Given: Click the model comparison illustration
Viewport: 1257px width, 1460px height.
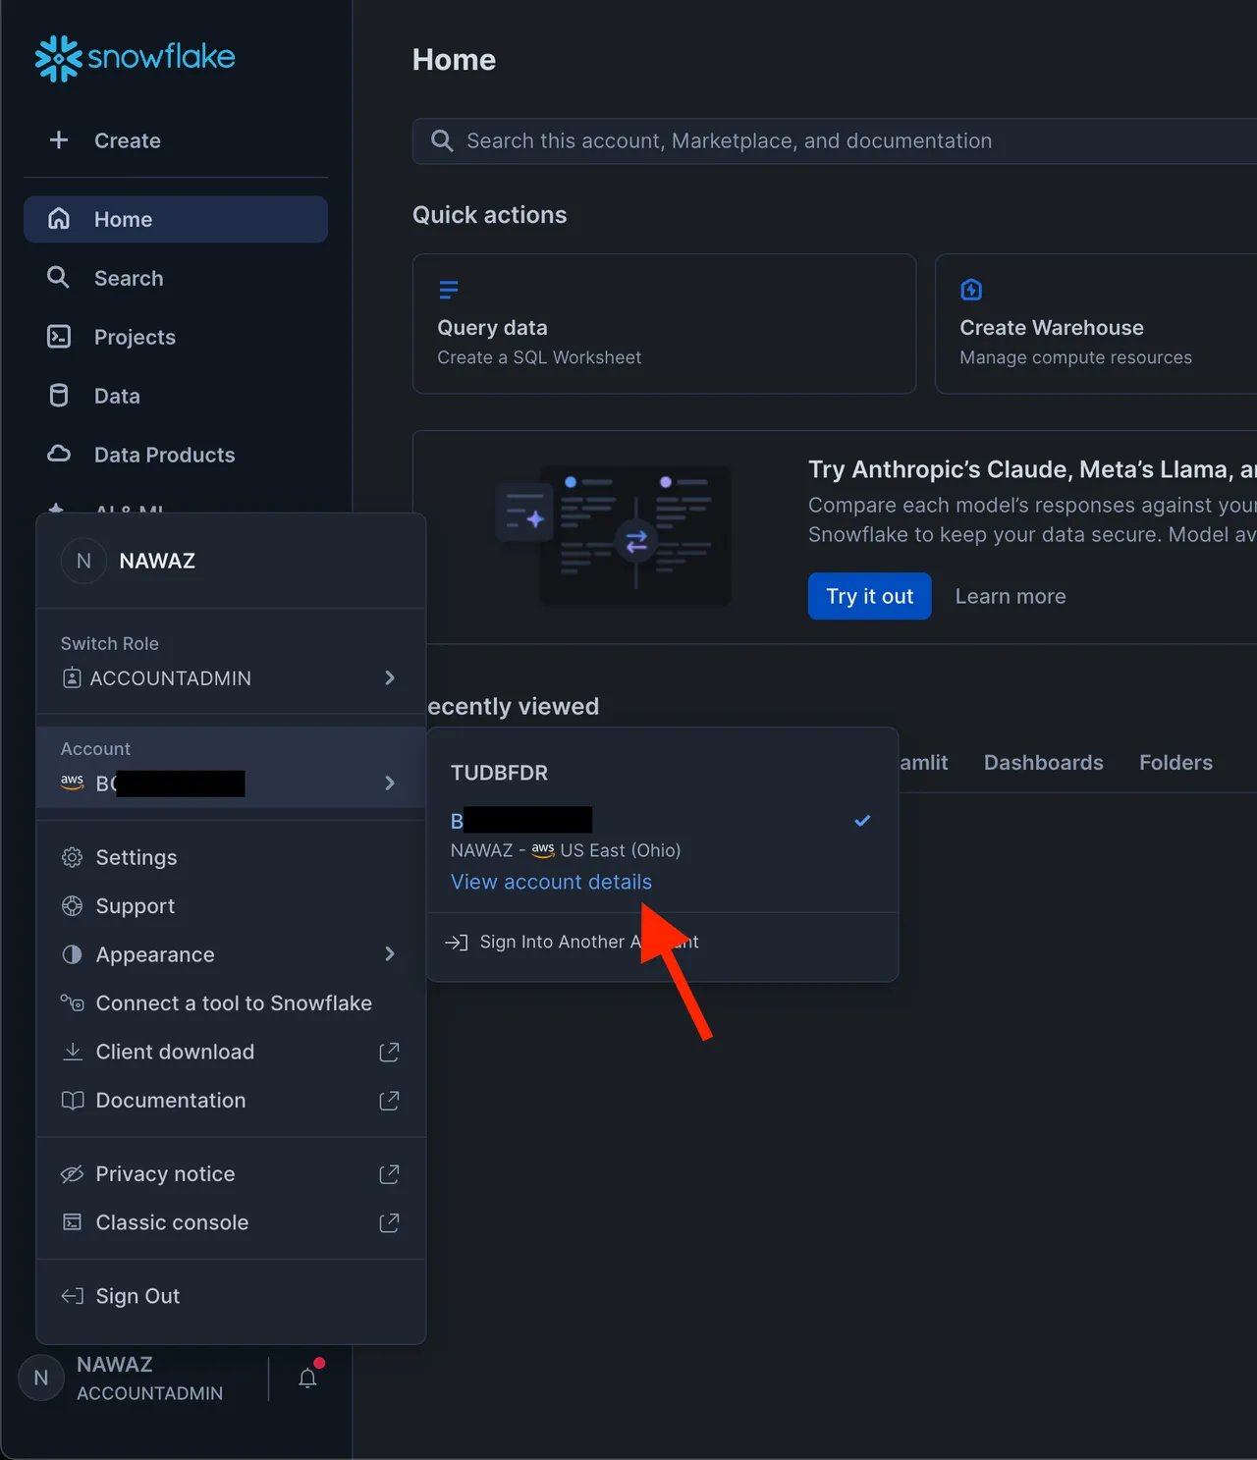Looking at the screenshot, I should click(614, 535).
